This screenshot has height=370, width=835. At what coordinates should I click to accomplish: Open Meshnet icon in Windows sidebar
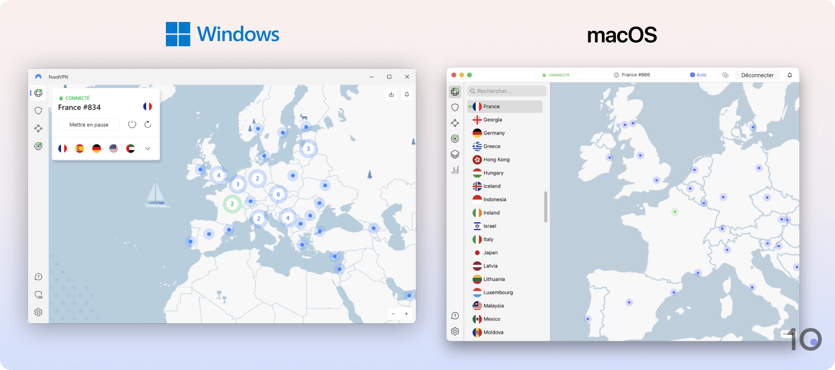click(x=38, y=128)
